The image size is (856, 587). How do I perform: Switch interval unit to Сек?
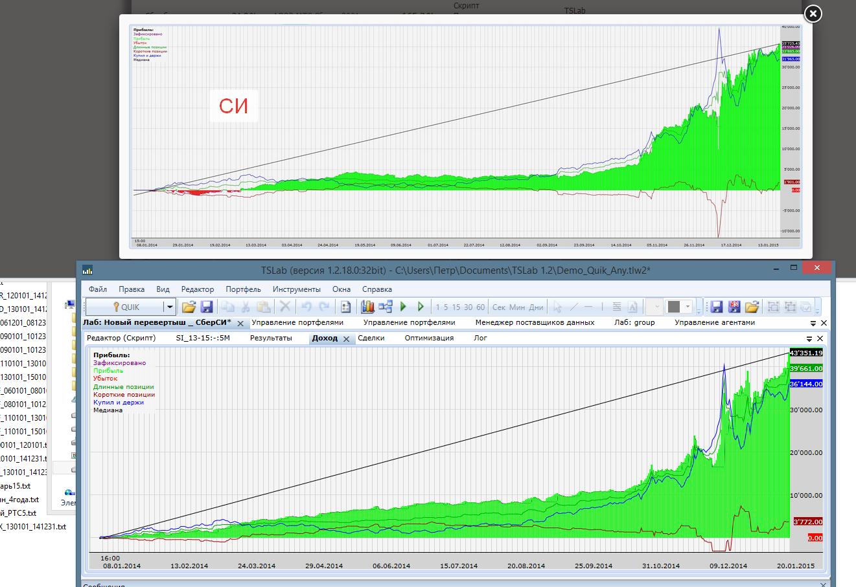499,307
